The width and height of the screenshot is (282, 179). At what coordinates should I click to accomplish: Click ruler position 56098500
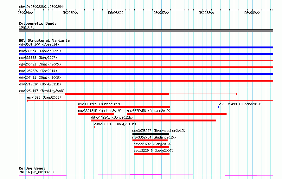coord(70,13)
